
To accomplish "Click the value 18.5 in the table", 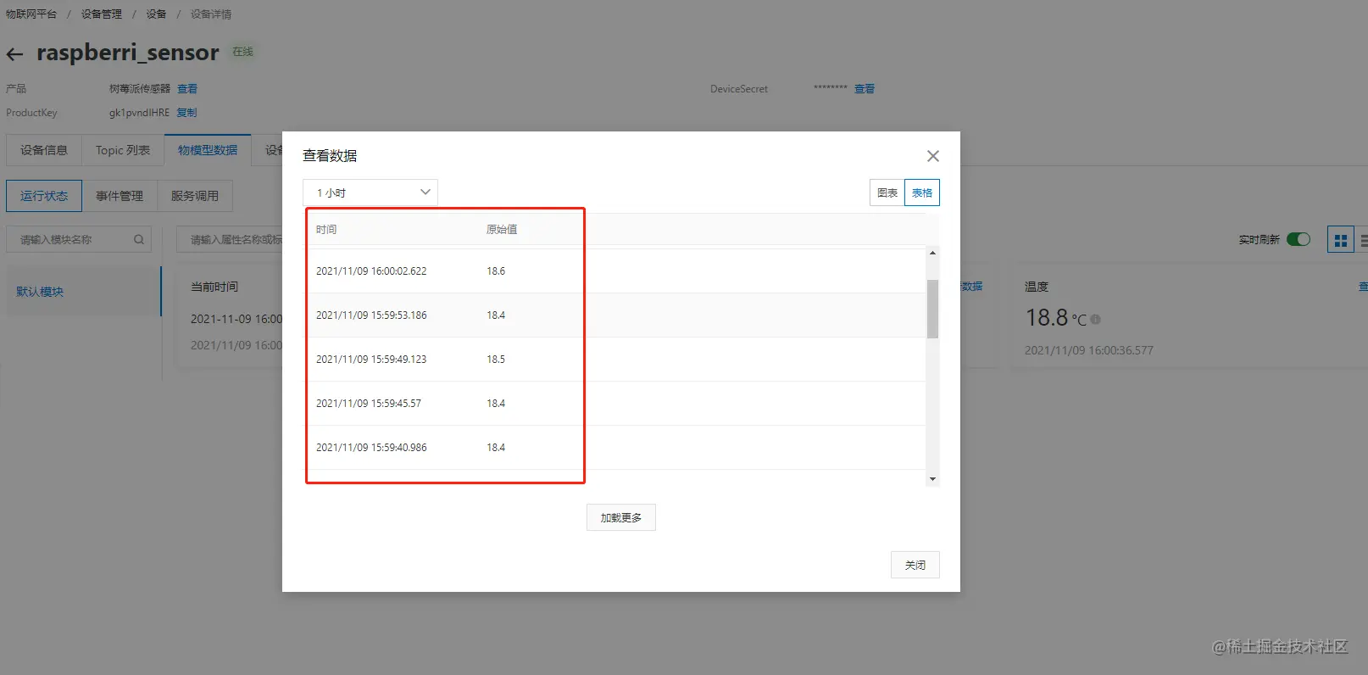I will pyautogui.click(x=496, y=360).
